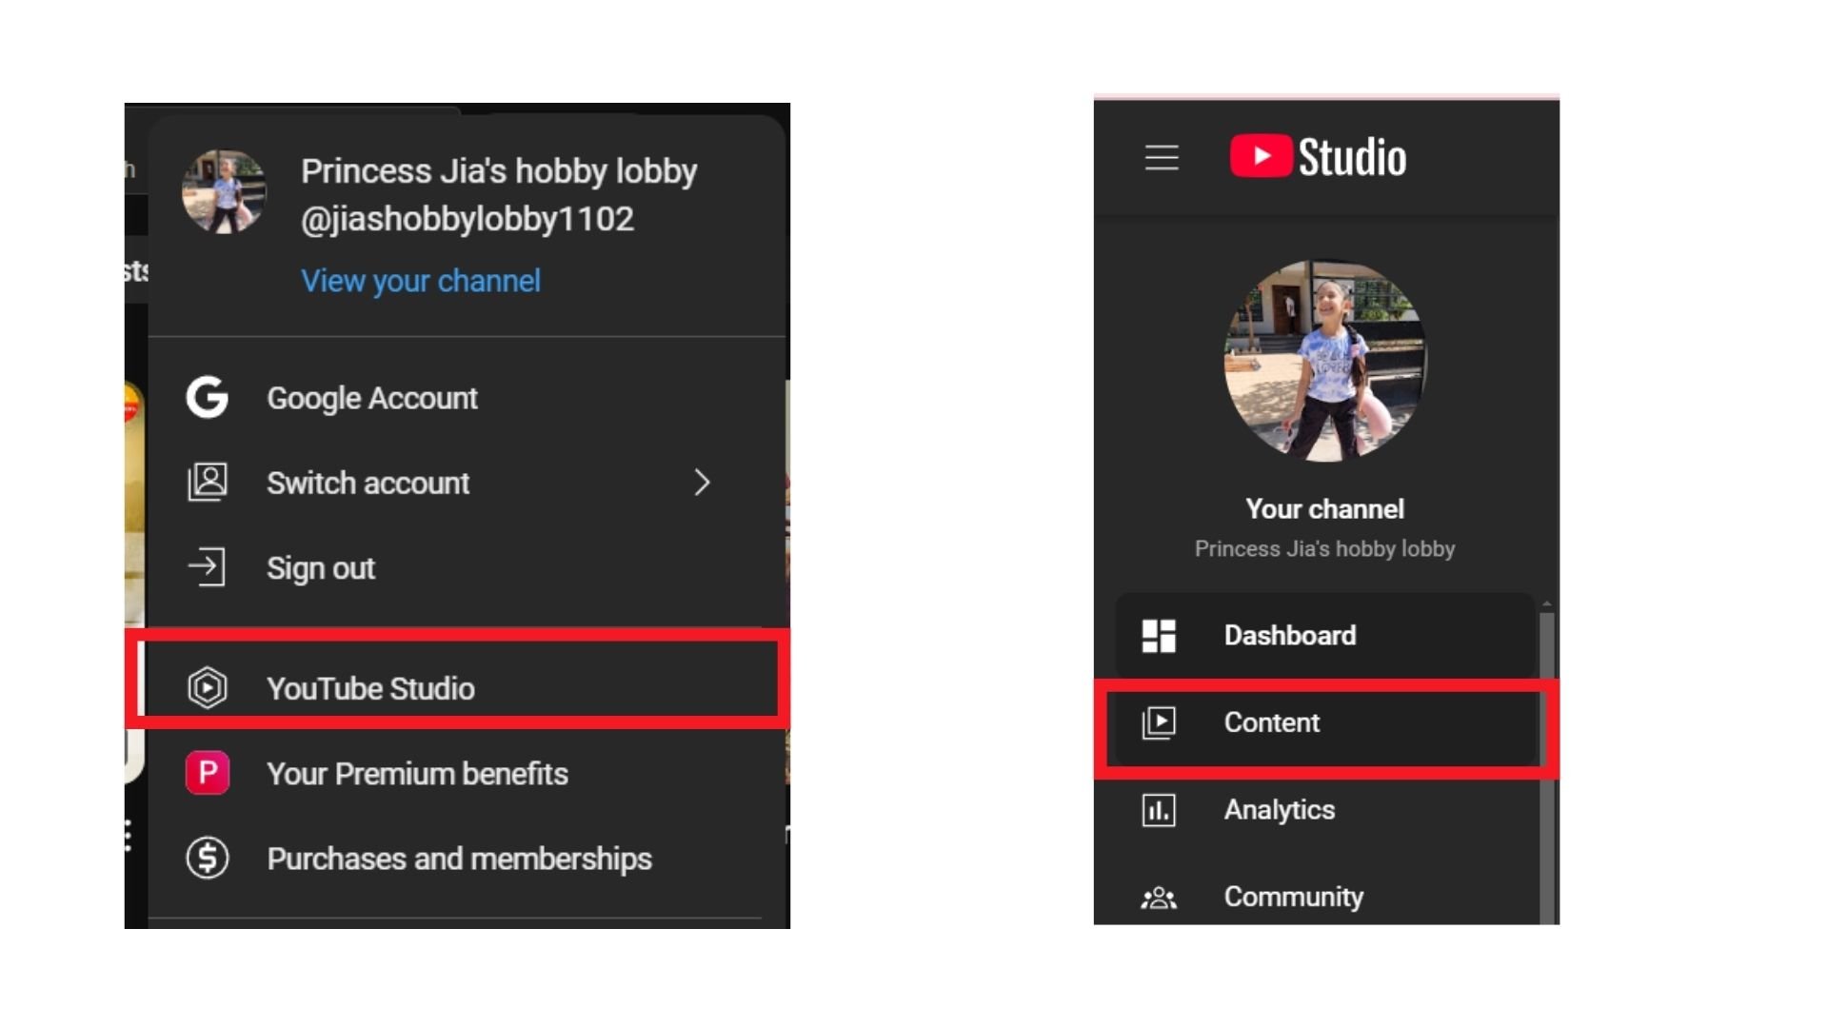Open Purchases and memberships entry

467,859
